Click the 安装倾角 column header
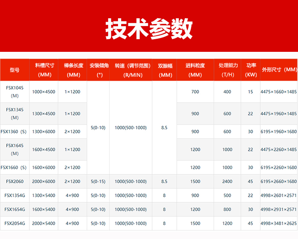 coord(99,70)
